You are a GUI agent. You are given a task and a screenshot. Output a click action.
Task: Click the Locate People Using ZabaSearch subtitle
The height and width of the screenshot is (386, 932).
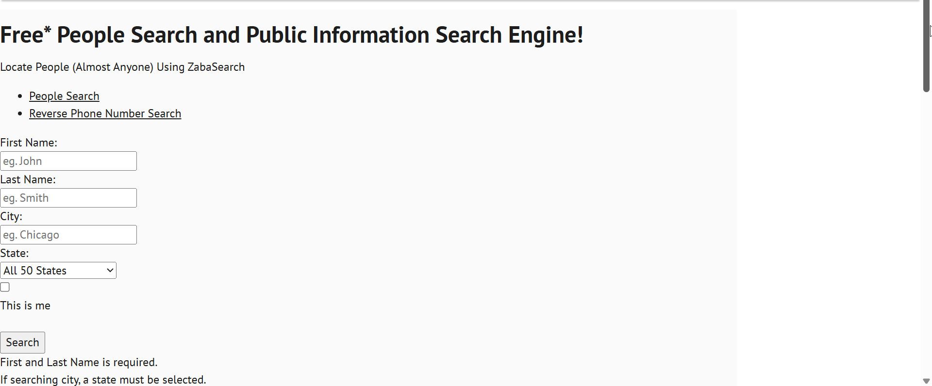pos(122,67)
